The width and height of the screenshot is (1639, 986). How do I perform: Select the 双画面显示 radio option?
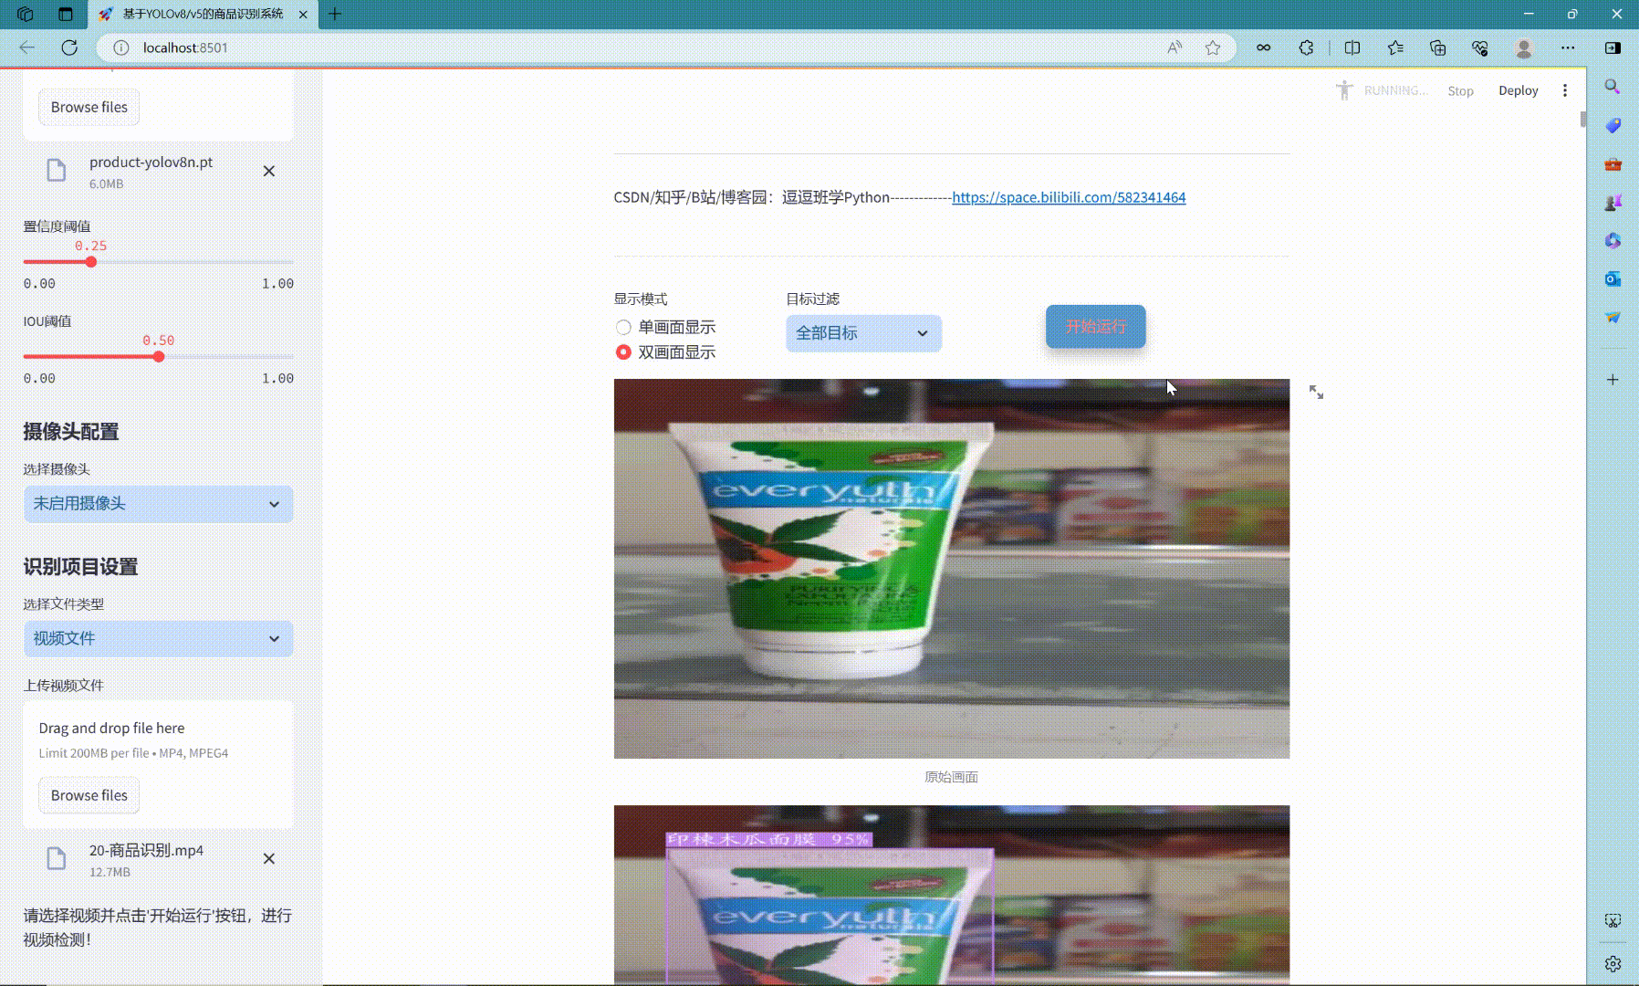click(x=623, y=352)
